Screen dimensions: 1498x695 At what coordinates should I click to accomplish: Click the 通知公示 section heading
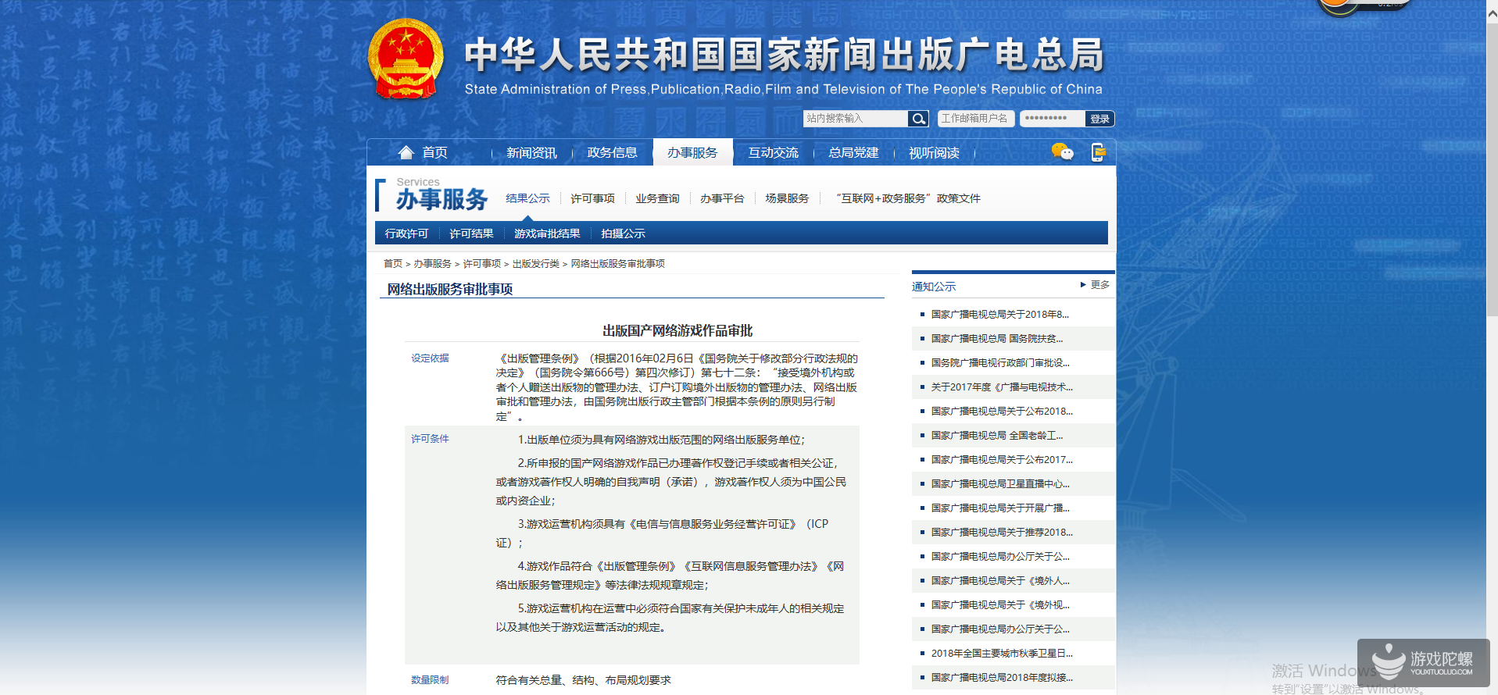tap(934, 287)
